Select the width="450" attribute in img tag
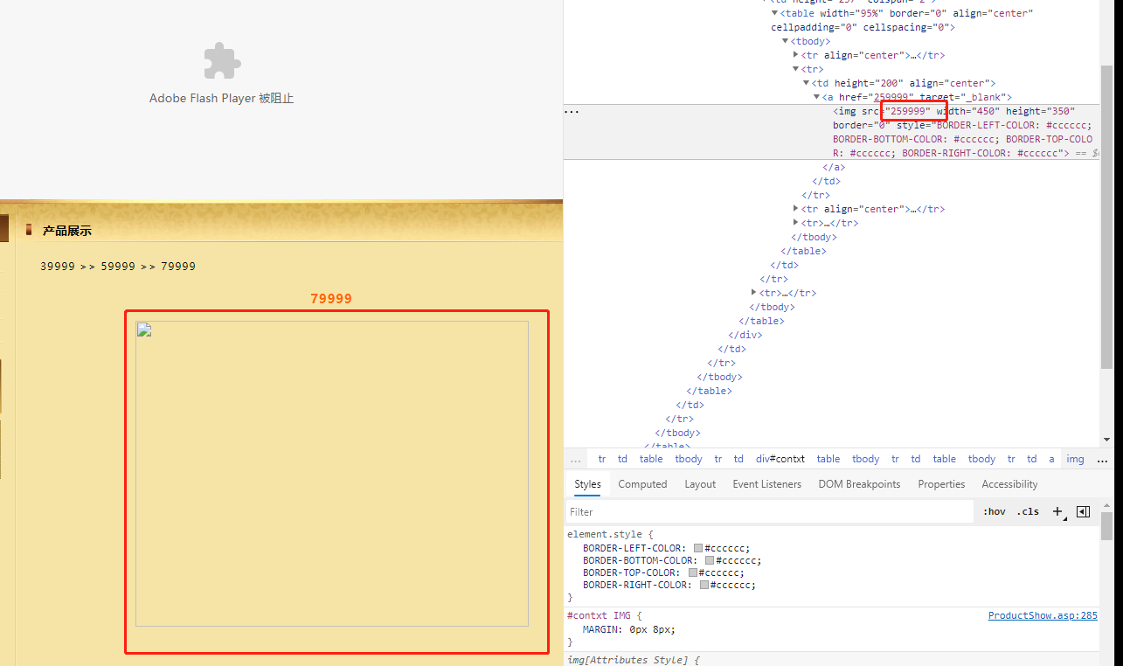Image resolution: width=1123 pixels, height=666 pixels. [x=968, y=111]
